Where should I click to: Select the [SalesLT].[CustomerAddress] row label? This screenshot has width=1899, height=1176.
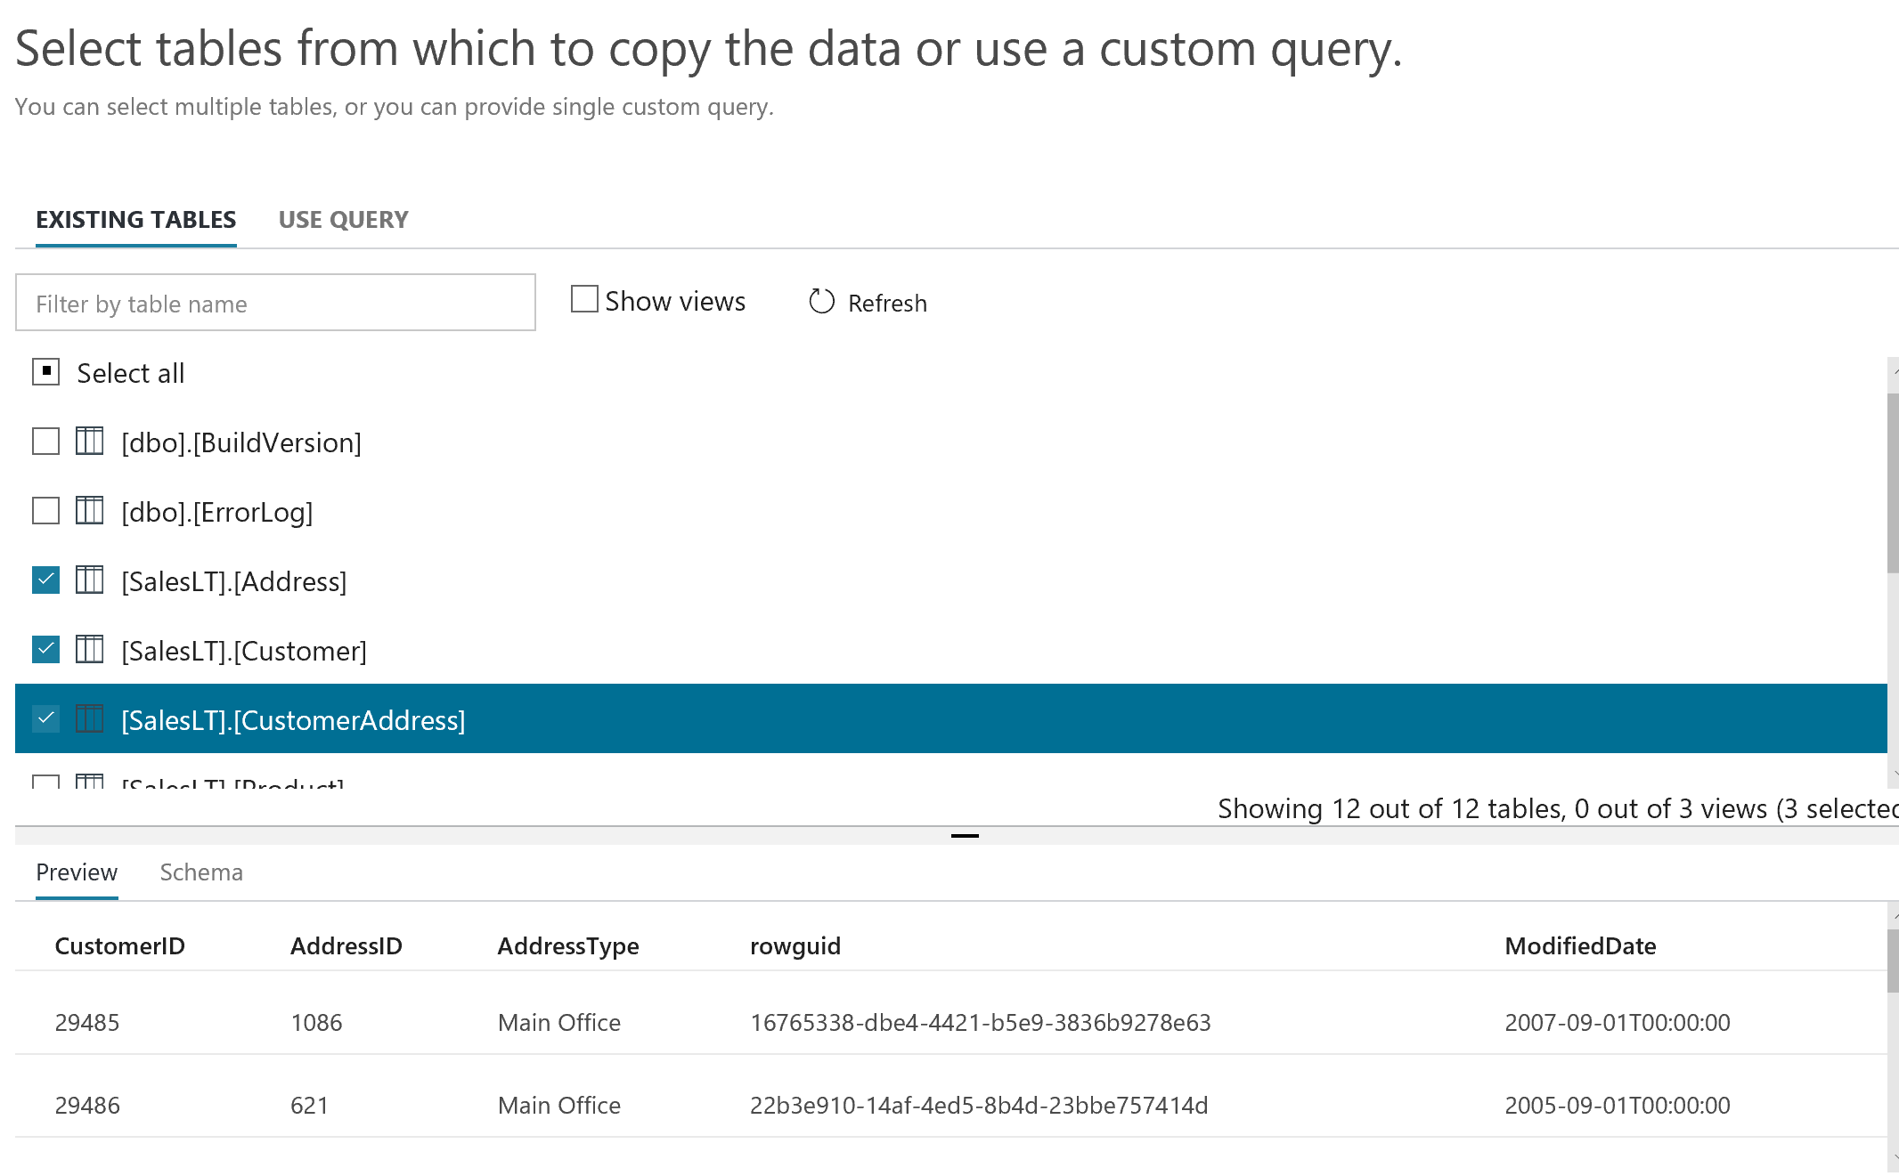(x=293, y=720)
